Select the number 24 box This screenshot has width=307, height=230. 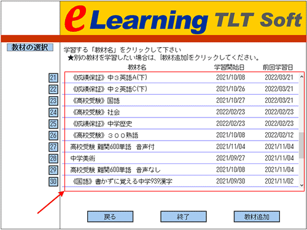point(53,113)
